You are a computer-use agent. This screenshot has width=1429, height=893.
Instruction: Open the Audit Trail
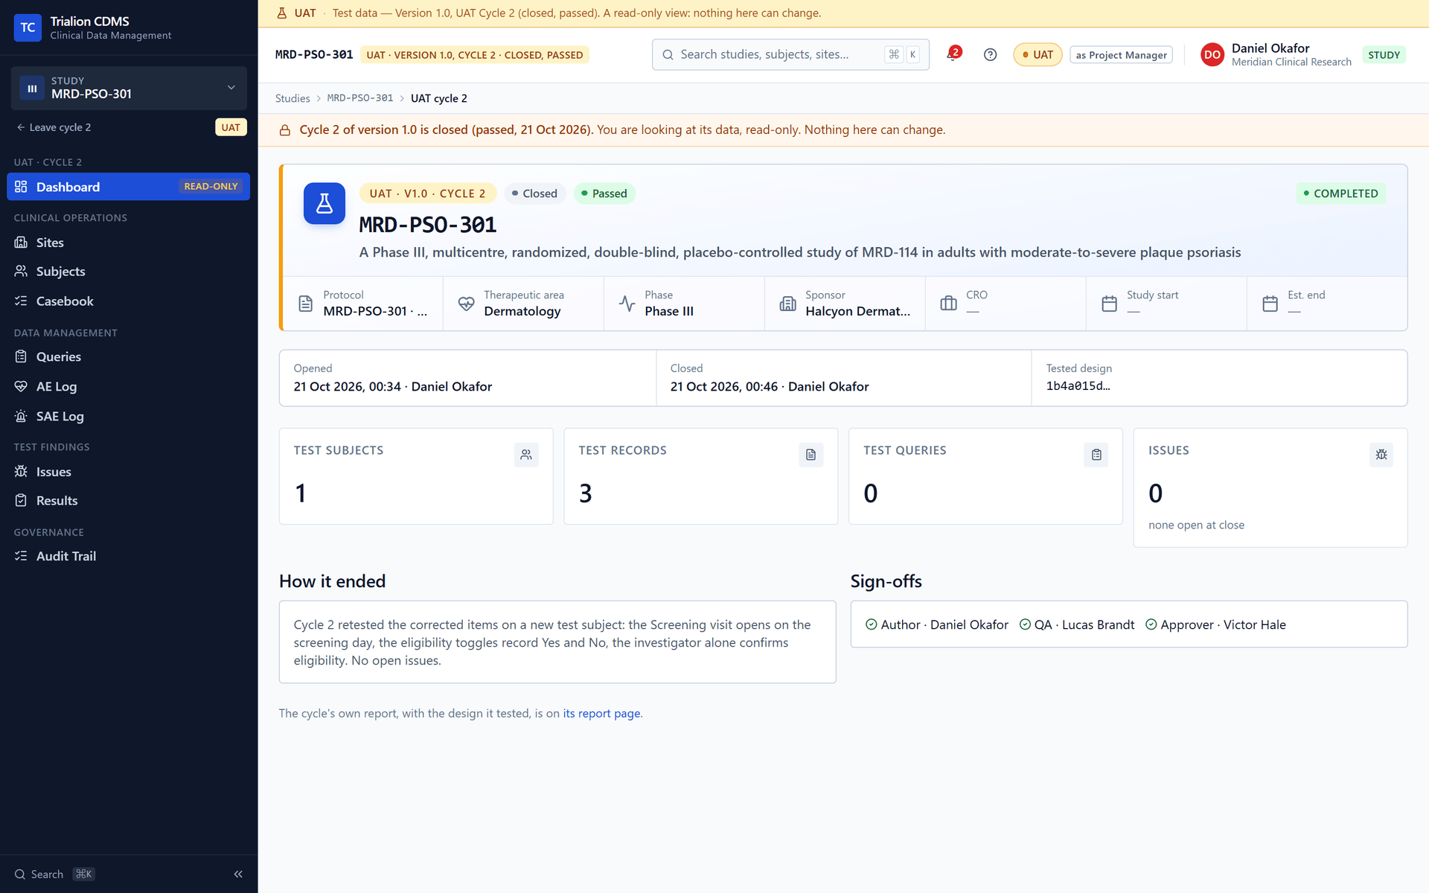(128, 556)
